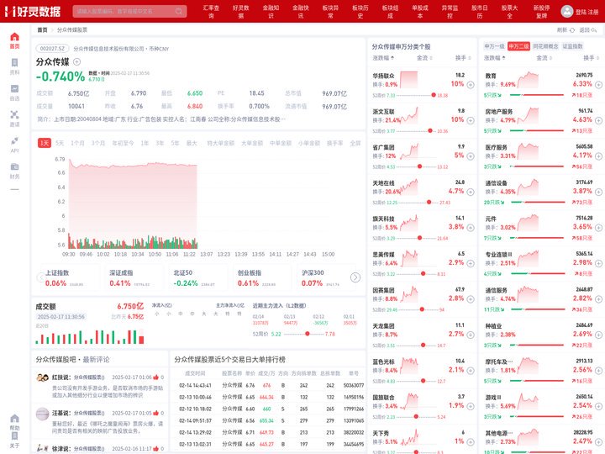Toggle 换手率 series on chart
Viewport: 605px width, 454px height.
point(335,143)
